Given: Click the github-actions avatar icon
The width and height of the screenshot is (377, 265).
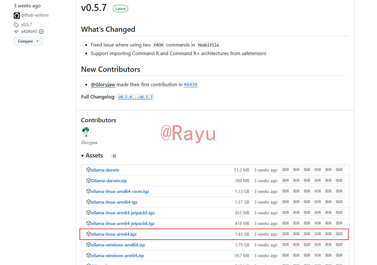Looking at the screenshot, I should click(17, 16).
